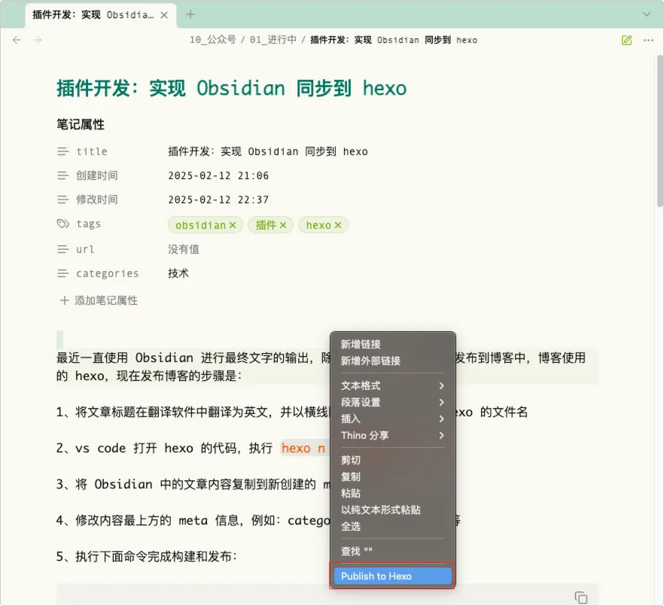This screenshot has width=664, height=606.
Task: Expand the tab list dropdown chevron
Action: [646, 14]
